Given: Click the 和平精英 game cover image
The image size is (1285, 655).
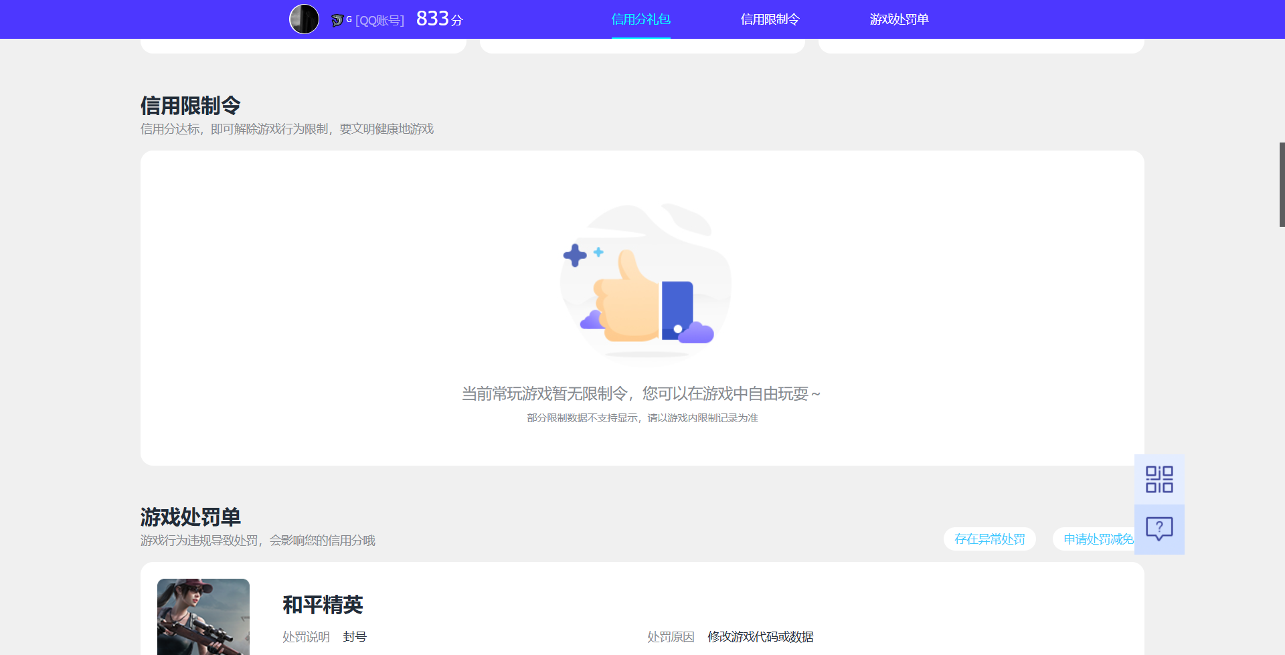Looking at the screenshot, I should 203,616.
